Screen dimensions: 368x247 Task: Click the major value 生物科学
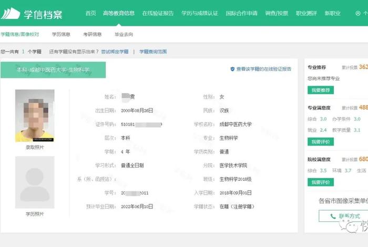[x=229, y=138]
